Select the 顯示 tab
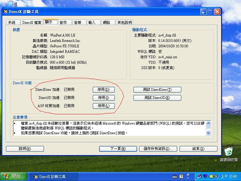Image resolution: width=241 pixels, height=181 pixels. coord(50,22)
